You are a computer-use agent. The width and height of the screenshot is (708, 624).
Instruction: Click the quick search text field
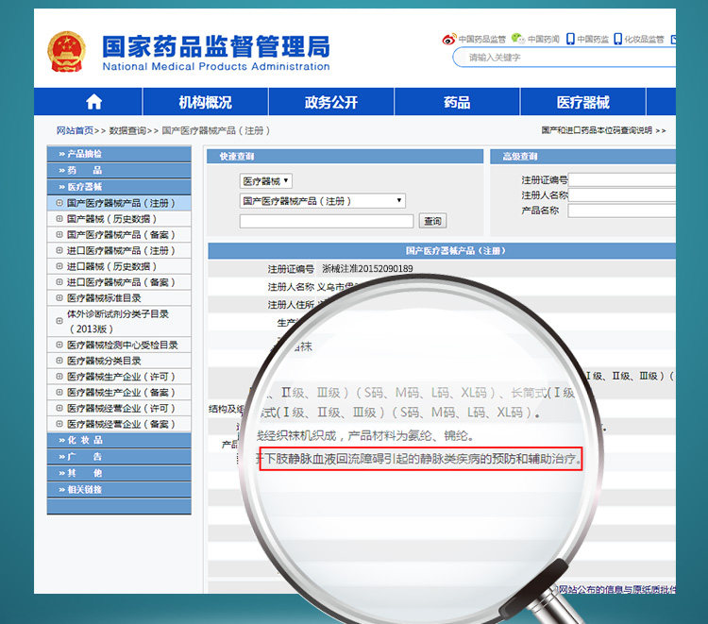[x=327, y=221]
